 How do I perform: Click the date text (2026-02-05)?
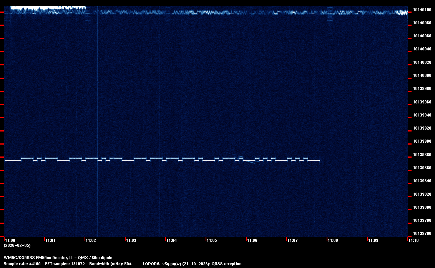tap(17, 245)
